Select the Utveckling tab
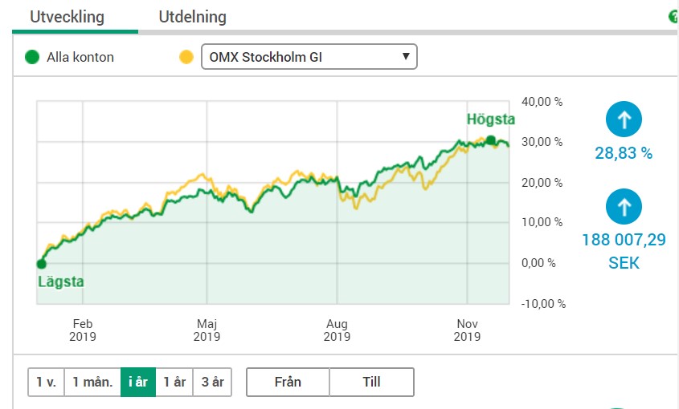679x409 pixels. pyautogui.click(x=67, y=17)
